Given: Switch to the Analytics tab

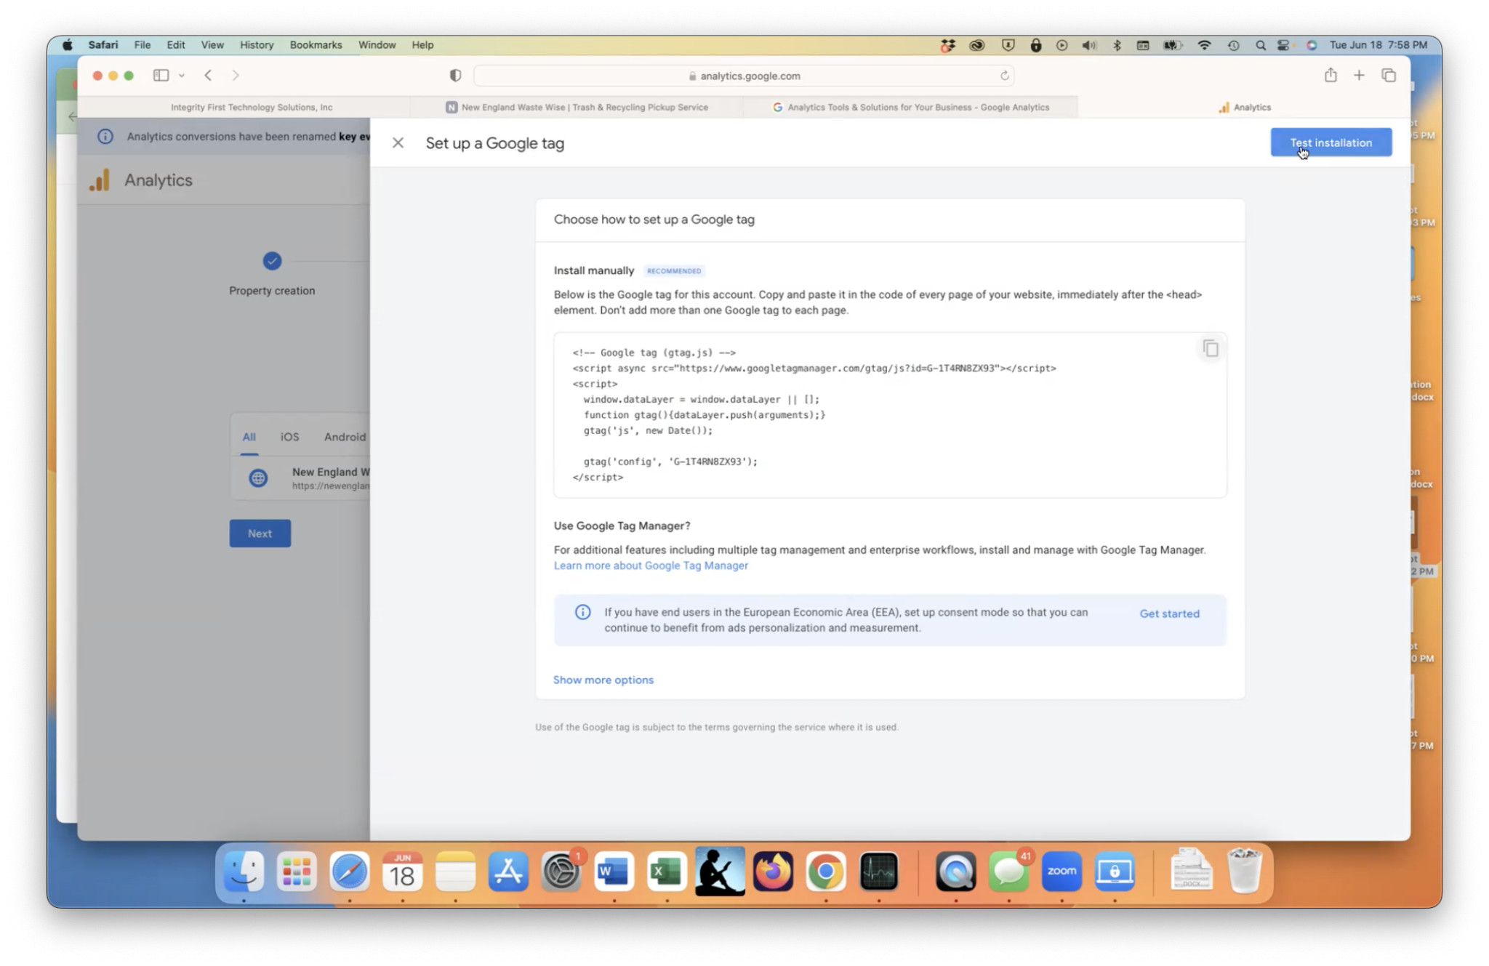Looking at the screenshot, I should tap(1244, 107).
